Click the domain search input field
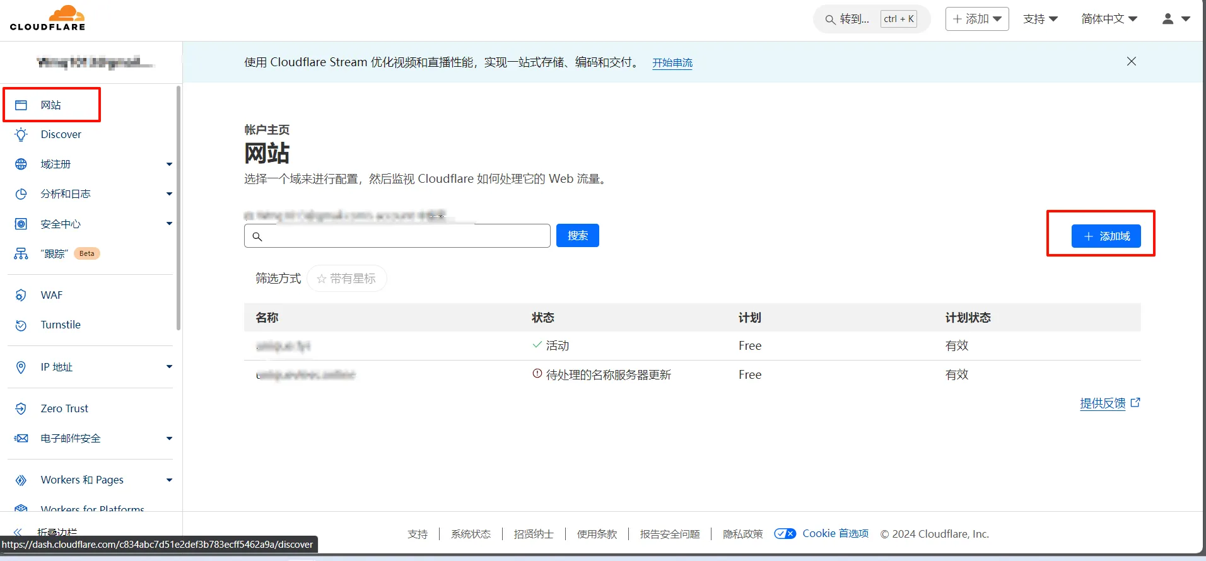The image size is (1206, 561). click(x=404, y=236)
